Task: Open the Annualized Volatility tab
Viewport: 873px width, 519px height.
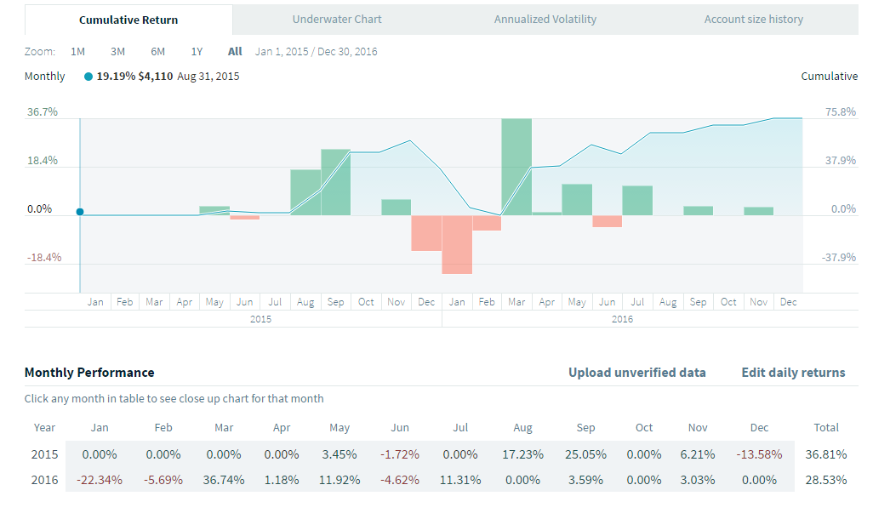Action: coord(545,19)
